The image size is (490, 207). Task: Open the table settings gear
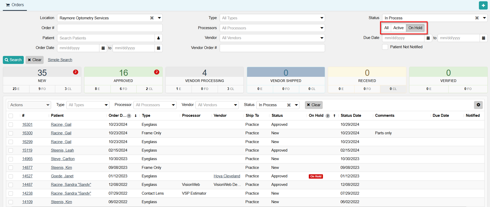(478, 105)
